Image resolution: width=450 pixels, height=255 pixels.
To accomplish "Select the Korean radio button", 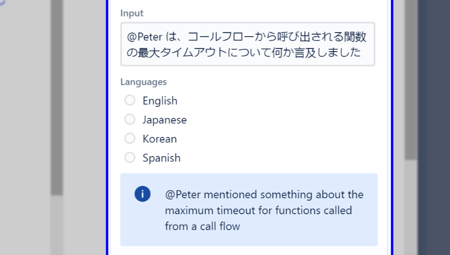I will [130, 138].
